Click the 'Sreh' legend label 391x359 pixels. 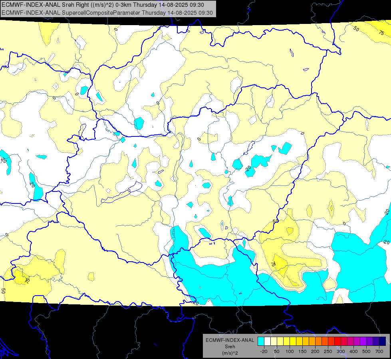pyautogui.click(x=230, y=347)
